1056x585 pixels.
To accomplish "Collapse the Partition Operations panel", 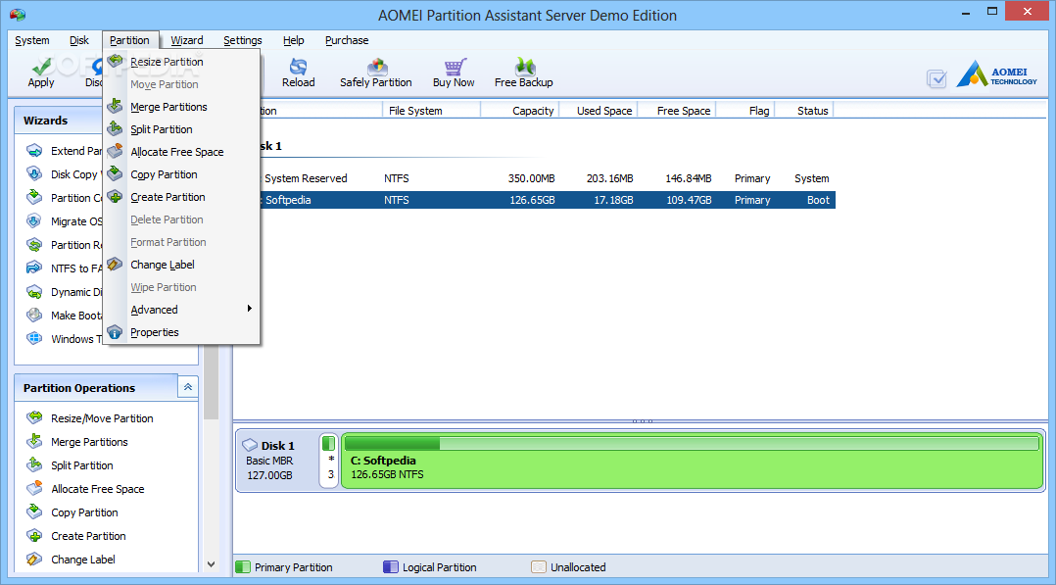I will 188,387.
